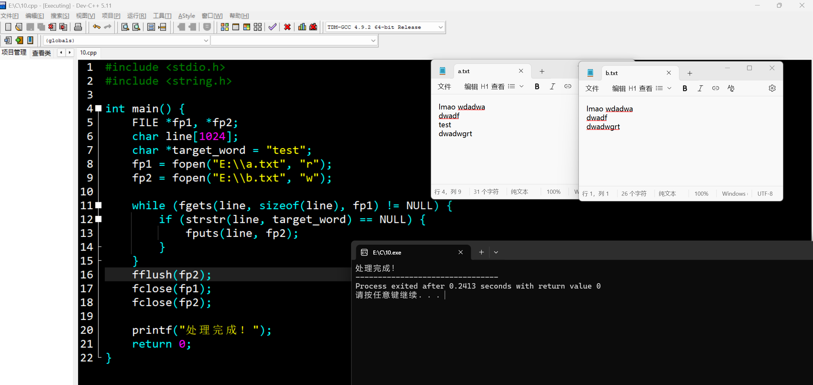813x385 pixels.
Task: Switch to the 查看类 tab
Action: 41,53
